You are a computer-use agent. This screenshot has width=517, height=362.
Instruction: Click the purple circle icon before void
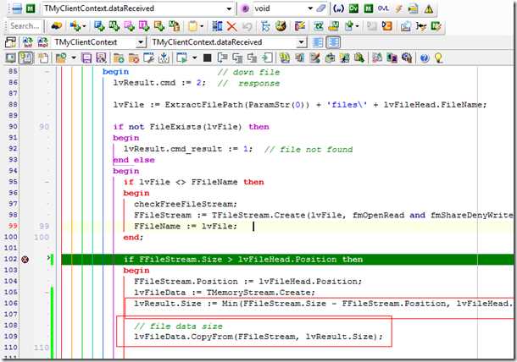(245, 9)
